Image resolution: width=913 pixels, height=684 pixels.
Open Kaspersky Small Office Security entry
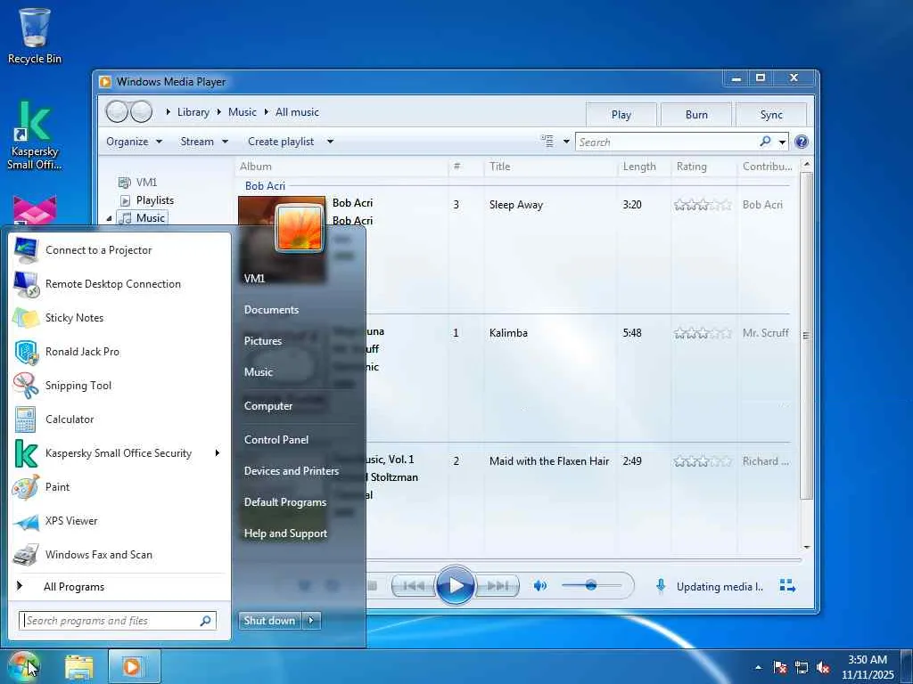[x=119, y=453]
